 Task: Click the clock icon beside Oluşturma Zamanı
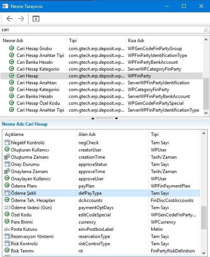point(7,157)
